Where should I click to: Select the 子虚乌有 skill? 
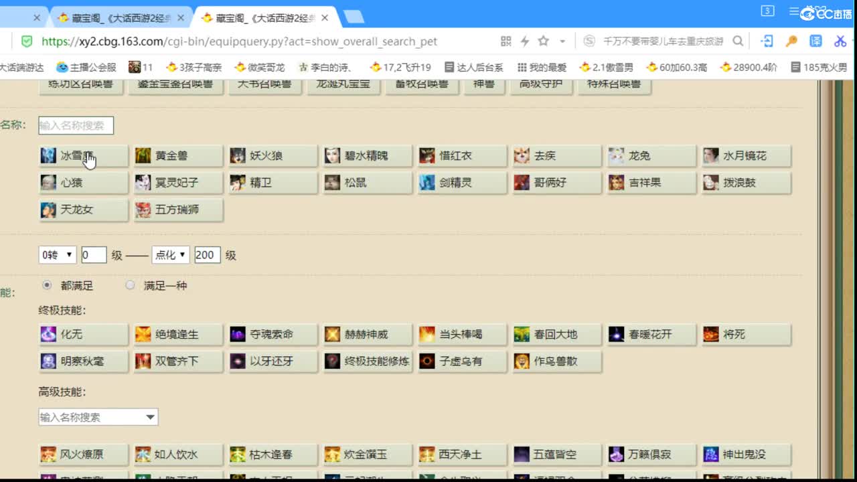click(x=462, y=361)
